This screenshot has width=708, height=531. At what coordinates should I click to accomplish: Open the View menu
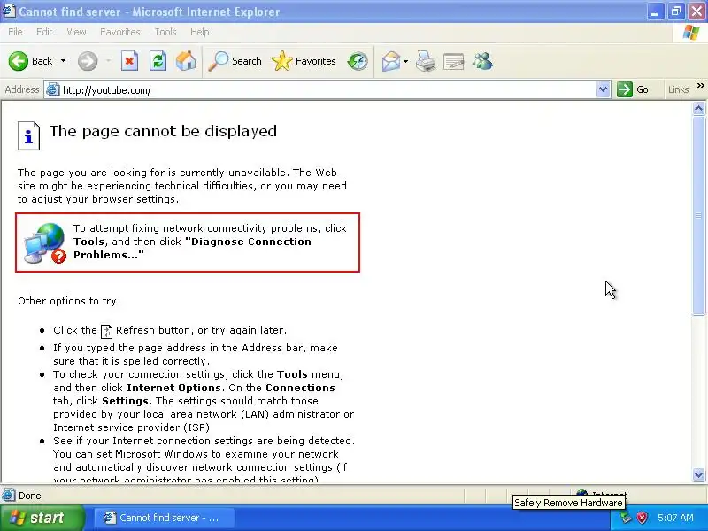tap(76, 32)
